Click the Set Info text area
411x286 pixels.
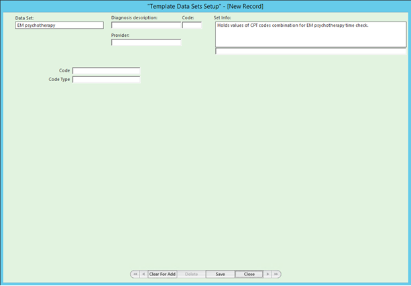click(x=311, y=35)
